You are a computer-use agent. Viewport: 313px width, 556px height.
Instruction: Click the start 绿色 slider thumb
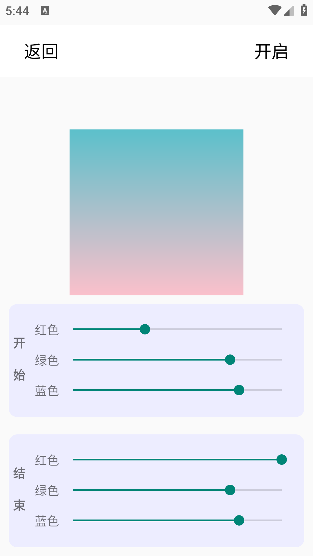point(230,360)
